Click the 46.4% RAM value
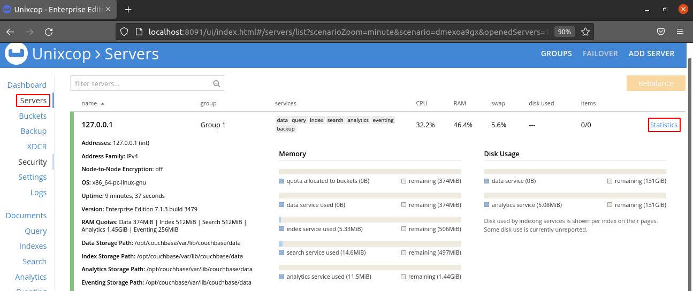Viewport: 693px width, 291px height. (463, 125)
